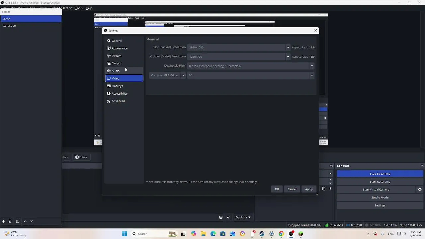Pop out the transitions dock
The height and width of the screenshot is (239, 425).
331,166
